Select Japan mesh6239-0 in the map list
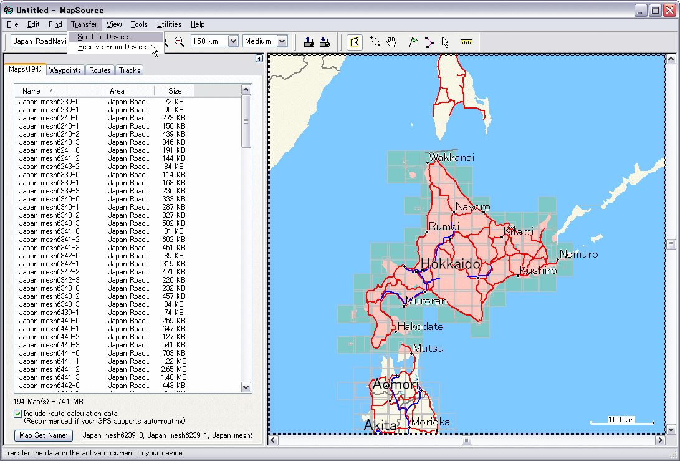This screenshot has height=461, width=680. (128, 102)
